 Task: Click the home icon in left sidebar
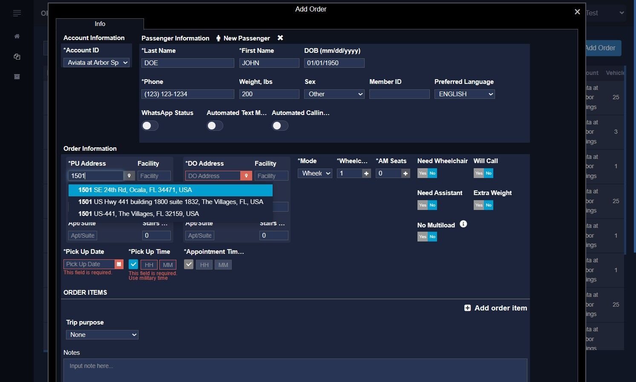17,37
